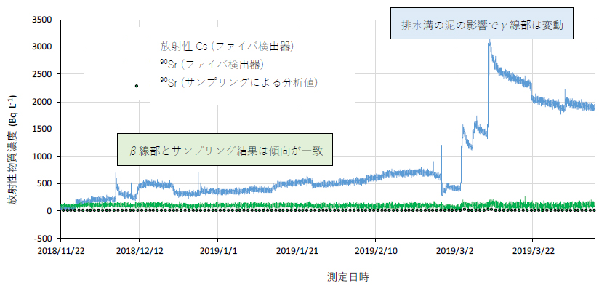Click the 90Sr sampling legend dot marker
Image resolution: width=607 pixels, height=291 pixels.
[x=137, y=86]
